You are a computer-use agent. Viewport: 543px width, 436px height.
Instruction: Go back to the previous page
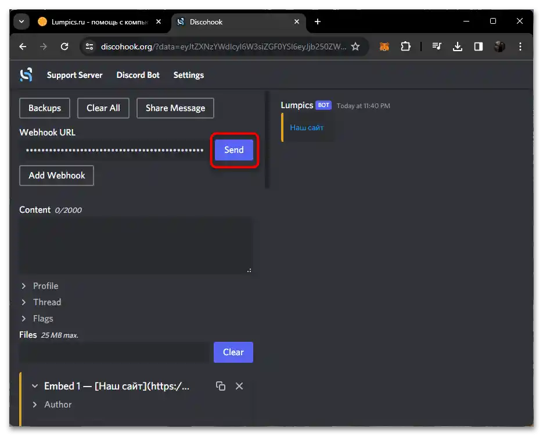pyautogui.click(x=23, y=47)
